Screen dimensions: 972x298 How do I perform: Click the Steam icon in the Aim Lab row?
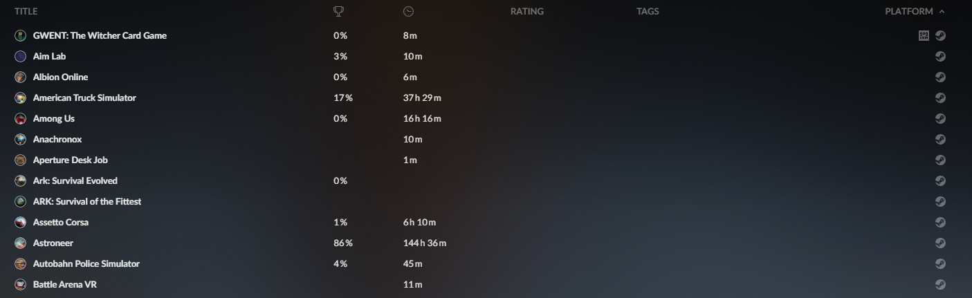940,57
